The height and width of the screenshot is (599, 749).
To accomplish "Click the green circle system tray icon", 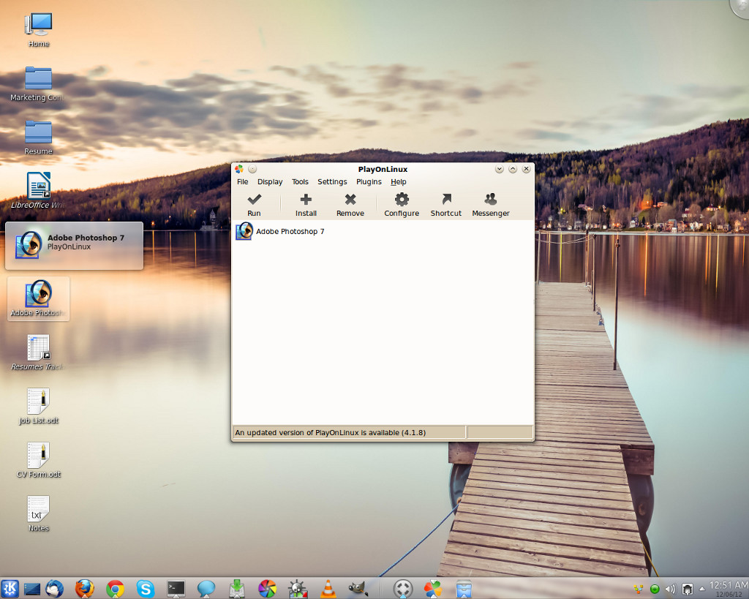I will pos(655,589).
